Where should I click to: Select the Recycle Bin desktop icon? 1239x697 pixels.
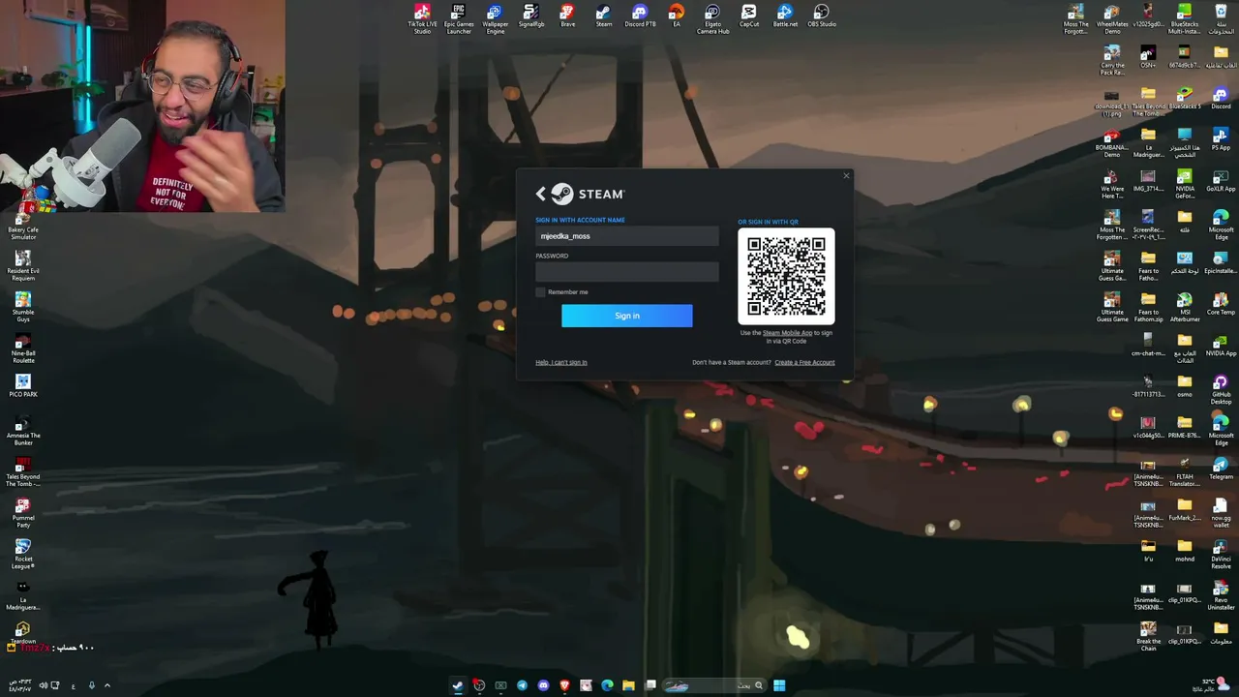(x=1221, y=18)
